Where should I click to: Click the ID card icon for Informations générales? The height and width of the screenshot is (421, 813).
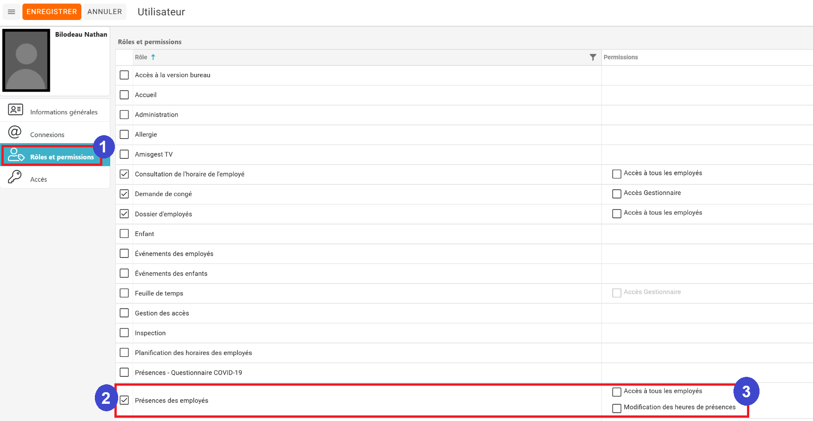[15, 110]
